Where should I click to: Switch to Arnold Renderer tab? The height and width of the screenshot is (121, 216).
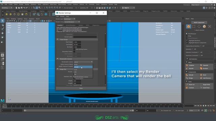pos(71,25)
